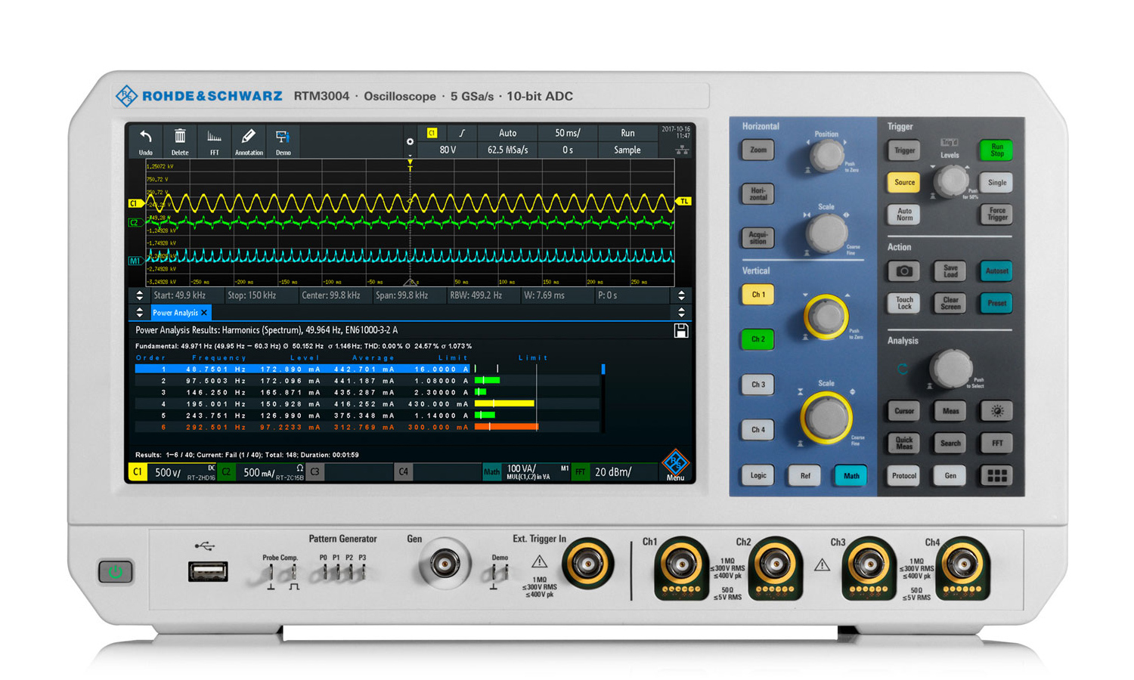Image resolution: width=1134 pixels, height=680 pixels.
Task: Close the Power Analysis tab with the X
Action: [x=204, y=313]
